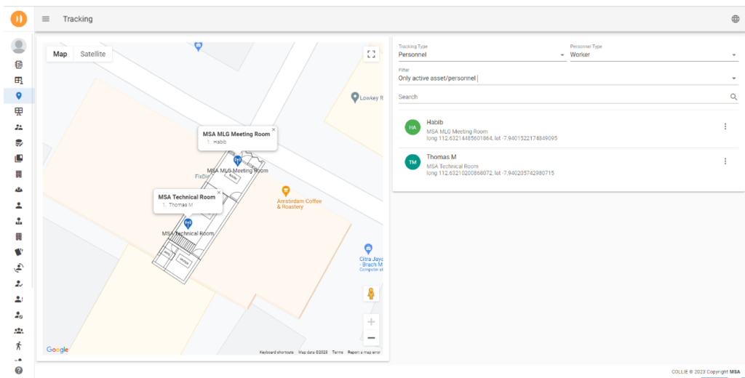Click Habib in meeting room popup
The width and height of the screenshot is (745, 378).
(x=220, y=142)
